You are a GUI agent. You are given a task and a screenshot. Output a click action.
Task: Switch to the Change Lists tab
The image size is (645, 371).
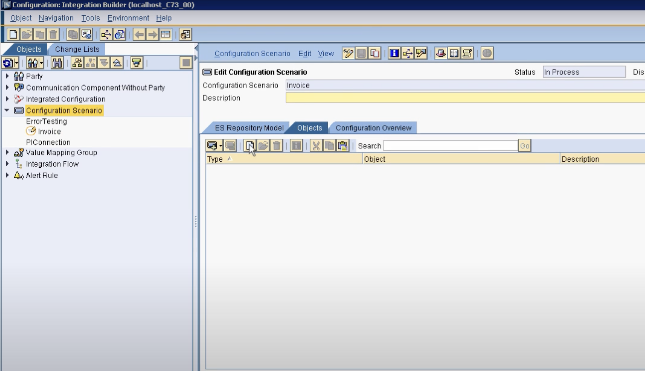point(77,49)
